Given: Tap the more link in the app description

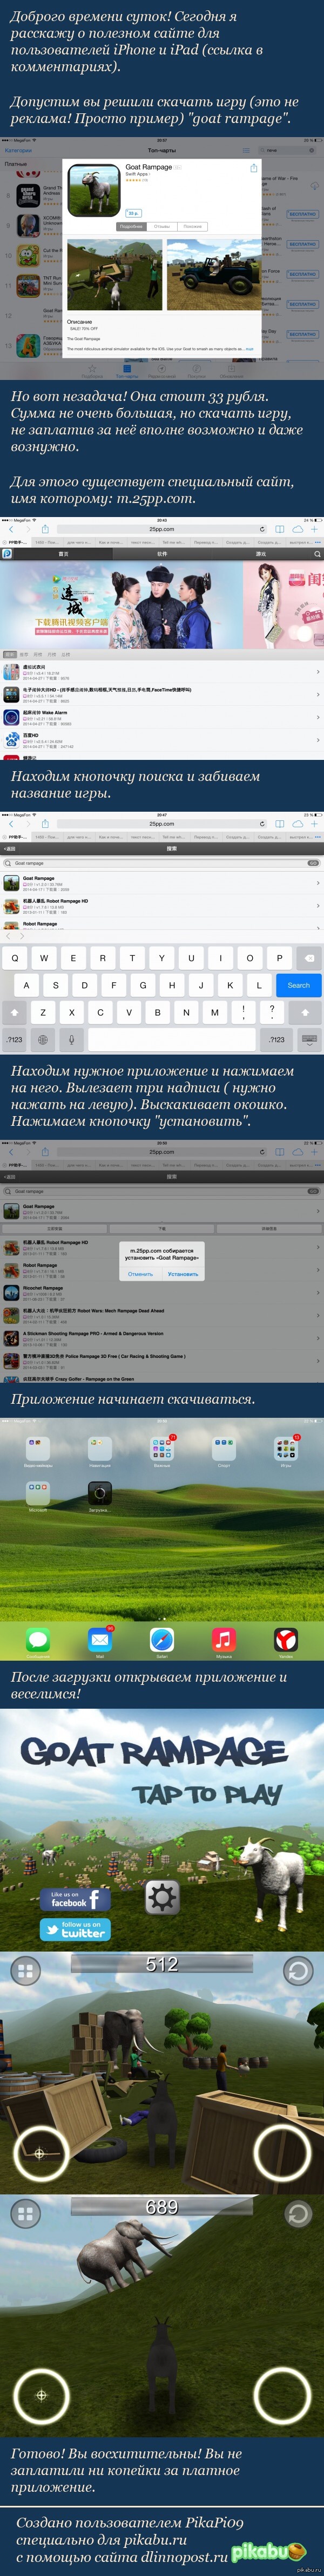Looking at the screenshot, I should (x=249, y=349).
